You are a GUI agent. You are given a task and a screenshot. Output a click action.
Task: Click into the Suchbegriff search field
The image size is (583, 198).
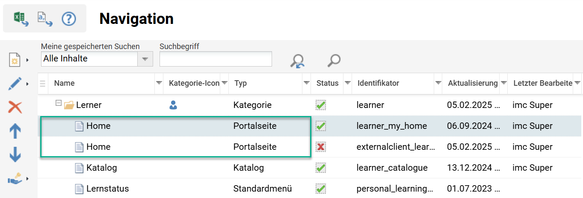click(x=216, y=59)
